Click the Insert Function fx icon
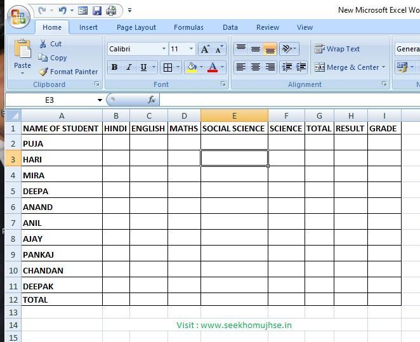This screenshot has height=342, width=420. pos(152,100)
